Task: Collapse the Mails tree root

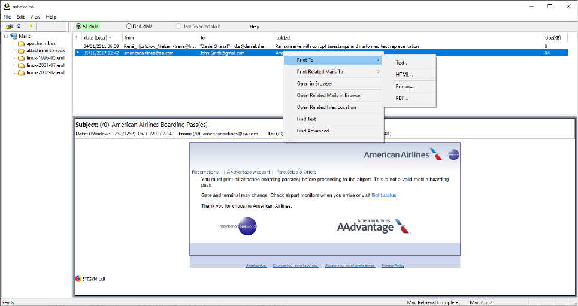Action: pos(6,36)
